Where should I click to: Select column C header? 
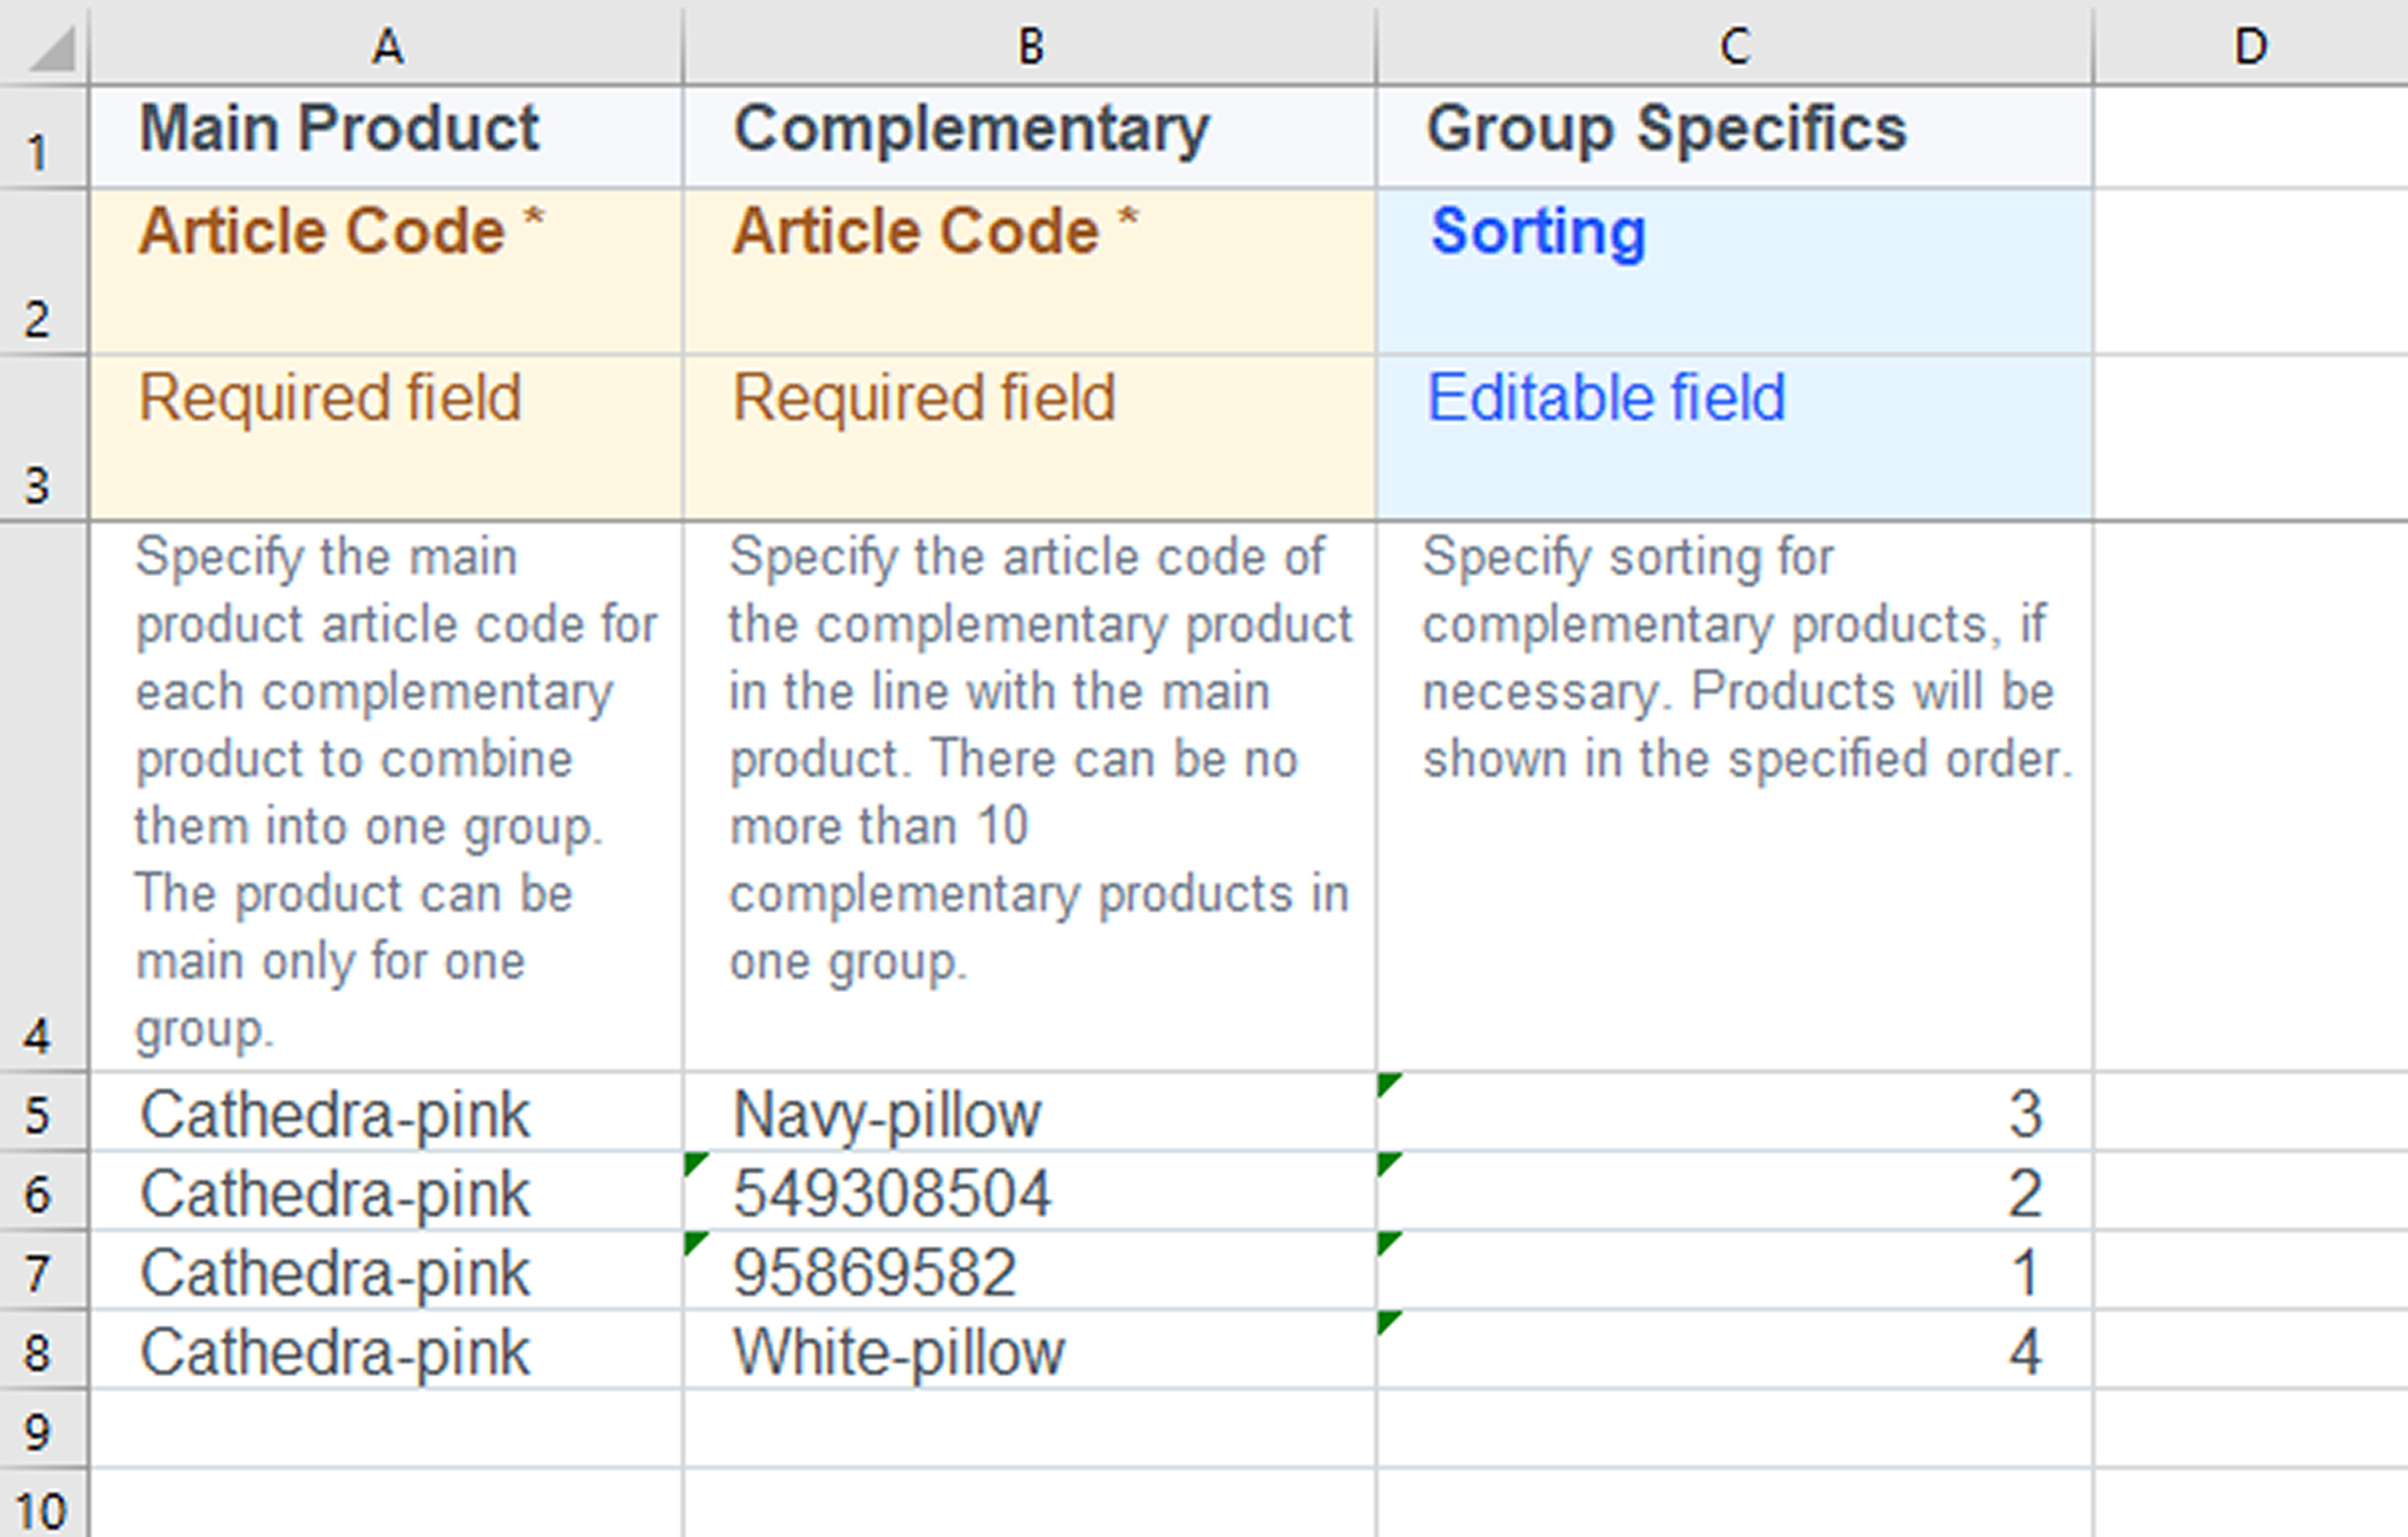coord(1735,46)
